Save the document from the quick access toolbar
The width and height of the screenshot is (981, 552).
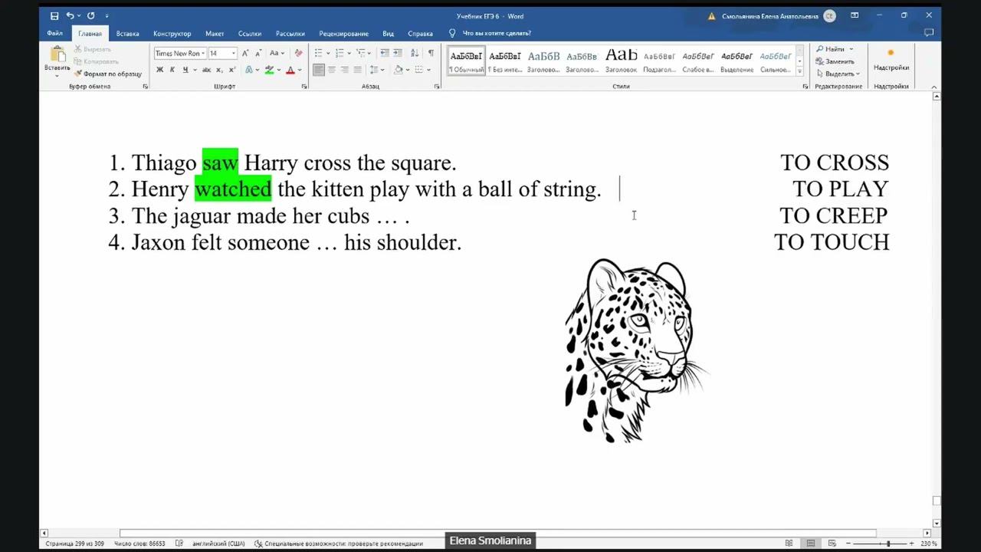pyautogui.click(x=54, y=15)
